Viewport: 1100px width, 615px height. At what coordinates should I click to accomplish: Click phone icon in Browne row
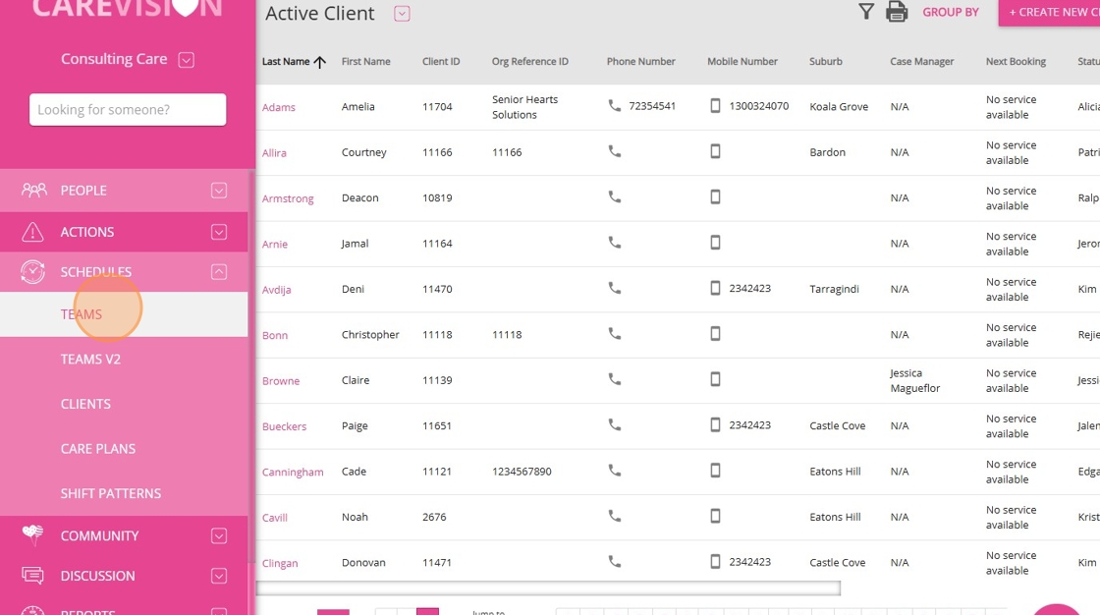tap(615, 379)
